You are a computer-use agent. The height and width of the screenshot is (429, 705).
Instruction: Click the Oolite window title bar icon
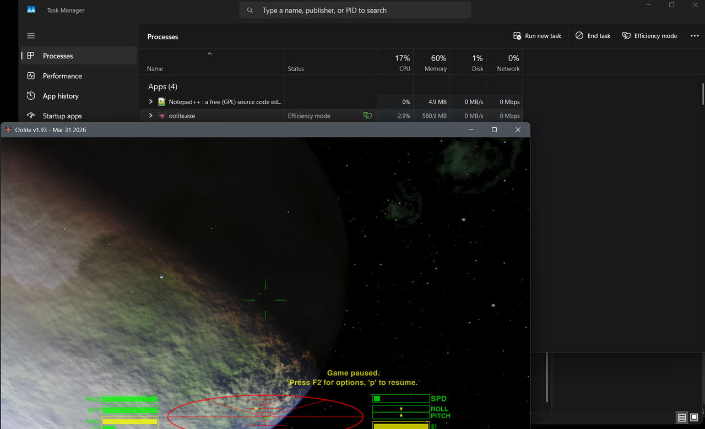[x=8, y=130]
